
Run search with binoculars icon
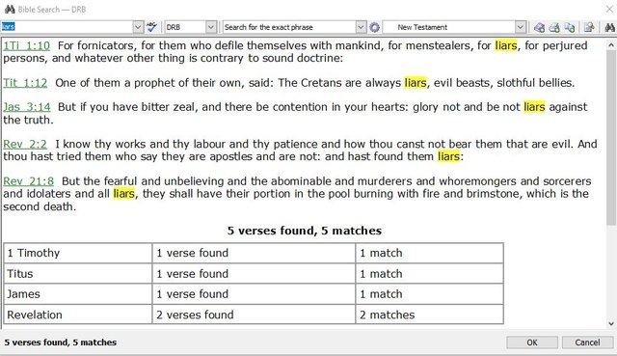[609, 27]
